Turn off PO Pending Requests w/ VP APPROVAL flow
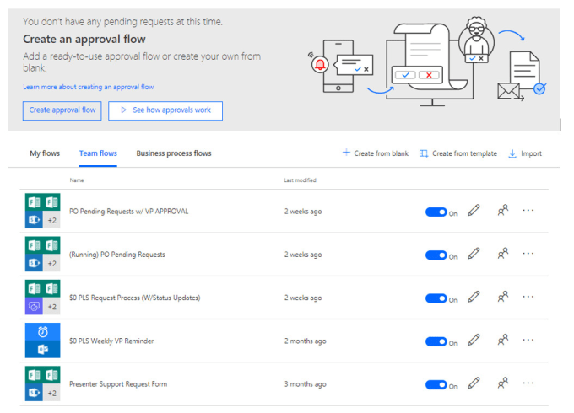This screenshot has height=413, width=574. pyautogui.click(x=436, y=212)
